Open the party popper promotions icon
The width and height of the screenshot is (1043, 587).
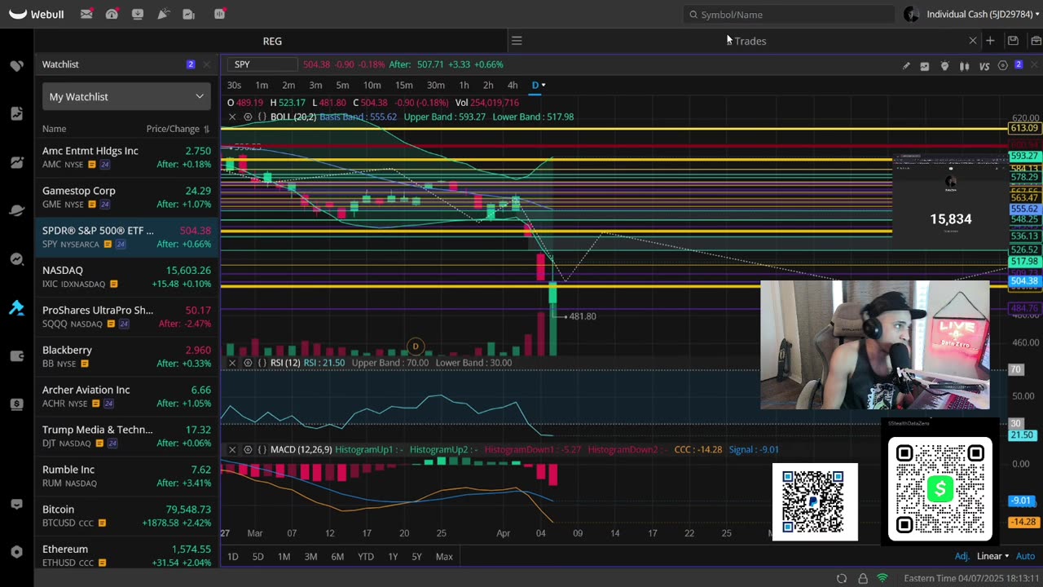tap(163, 14)
